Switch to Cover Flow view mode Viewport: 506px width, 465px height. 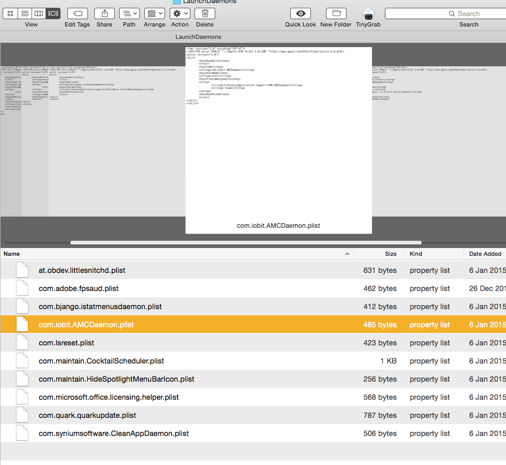(x=53, y=13)
